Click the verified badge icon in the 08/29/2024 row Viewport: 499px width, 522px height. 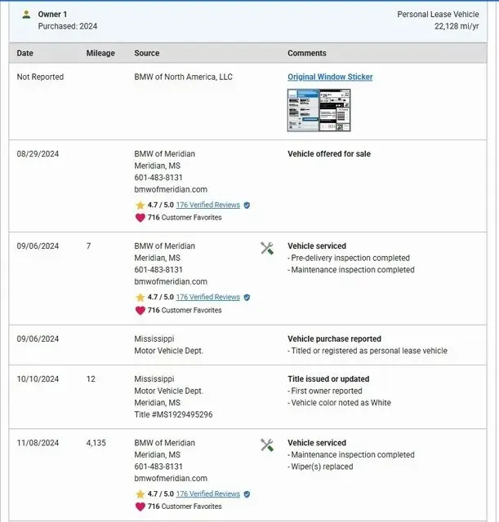coord(247,205)
